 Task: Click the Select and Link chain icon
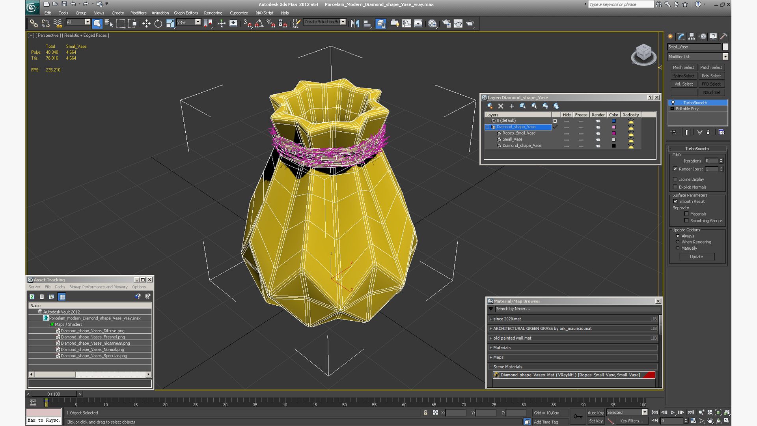(34, 24)
